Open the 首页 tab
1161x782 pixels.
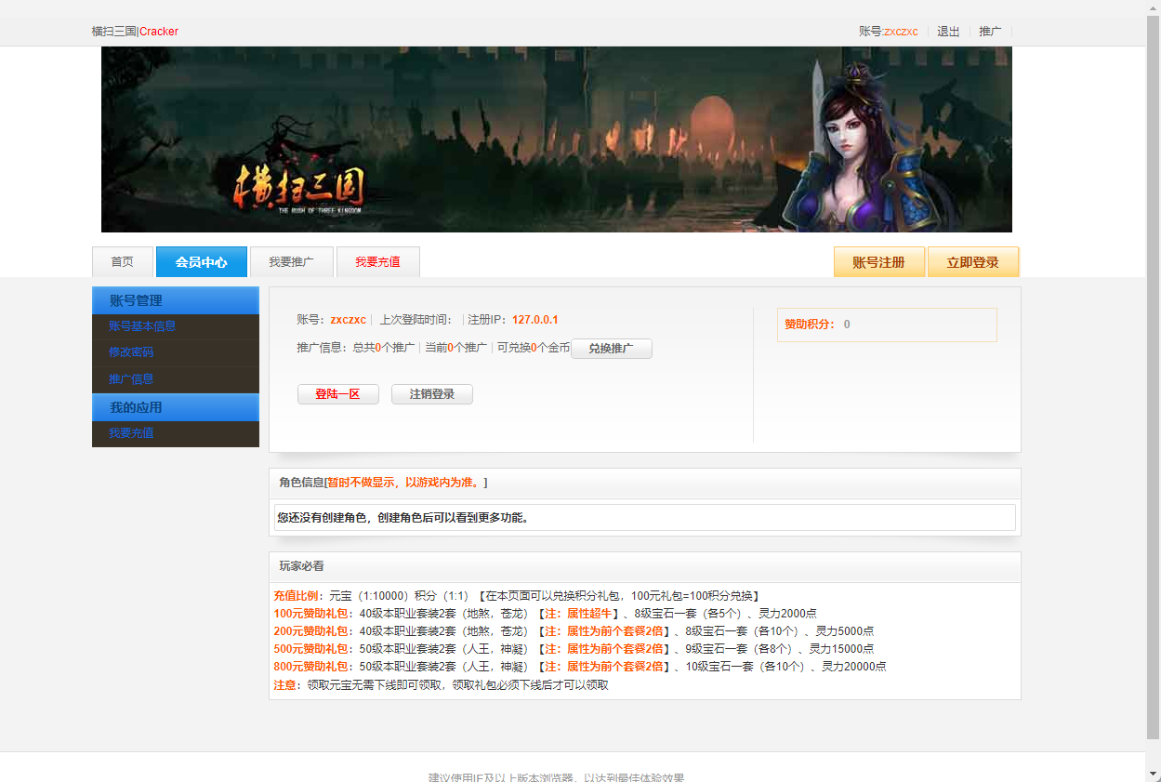123,262
